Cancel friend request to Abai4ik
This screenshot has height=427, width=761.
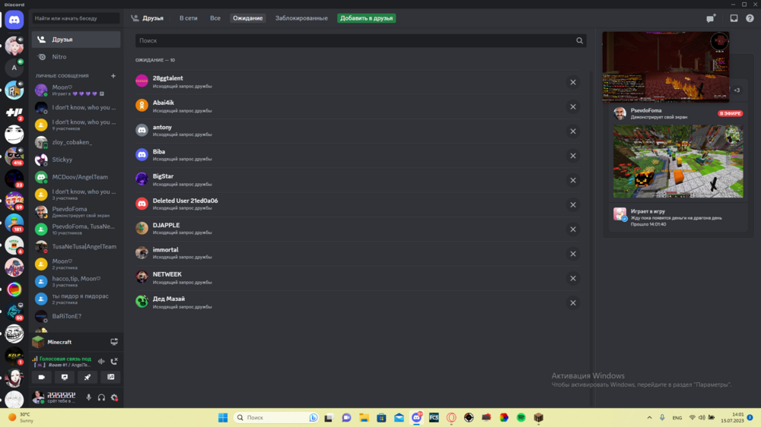click(573, 106)
